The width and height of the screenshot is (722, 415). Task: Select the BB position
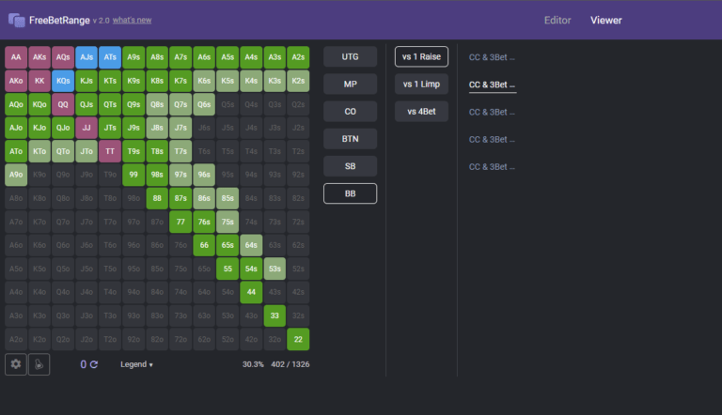(x=350, y=193)
